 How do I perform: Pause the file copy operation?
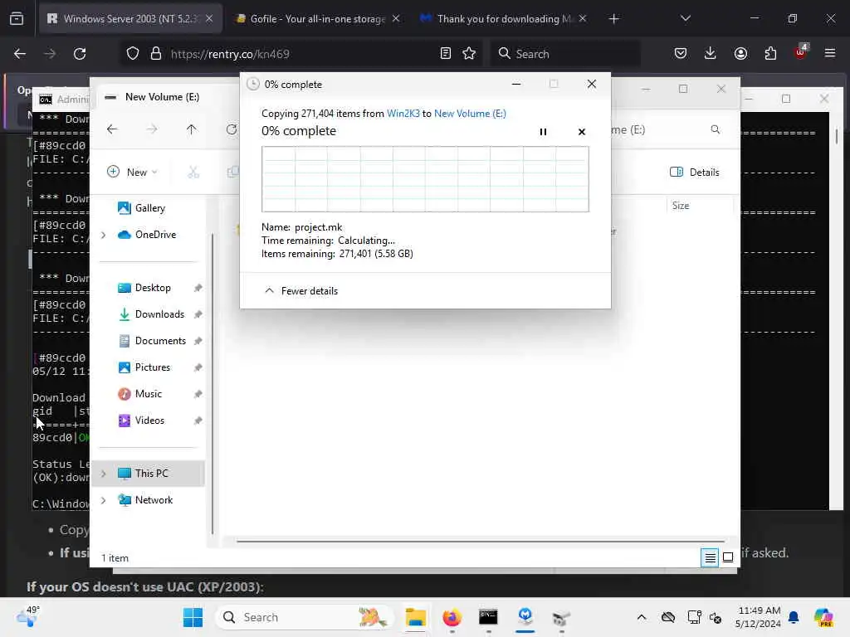[x=543, y=132]
